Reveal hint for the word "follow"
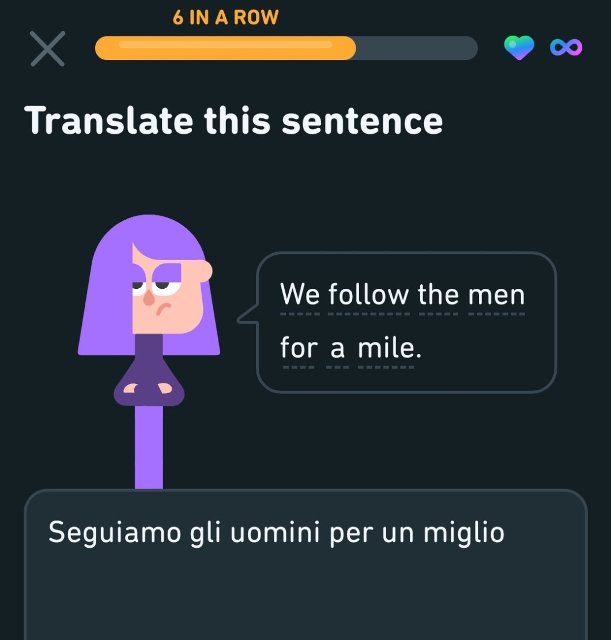This screenshot has height=640, width=611. (368, 295)
